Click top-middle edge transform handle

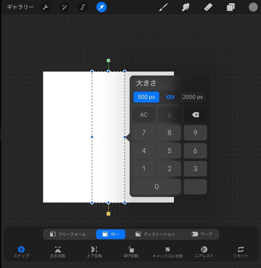pyautogui.click(x=108, y=71)
